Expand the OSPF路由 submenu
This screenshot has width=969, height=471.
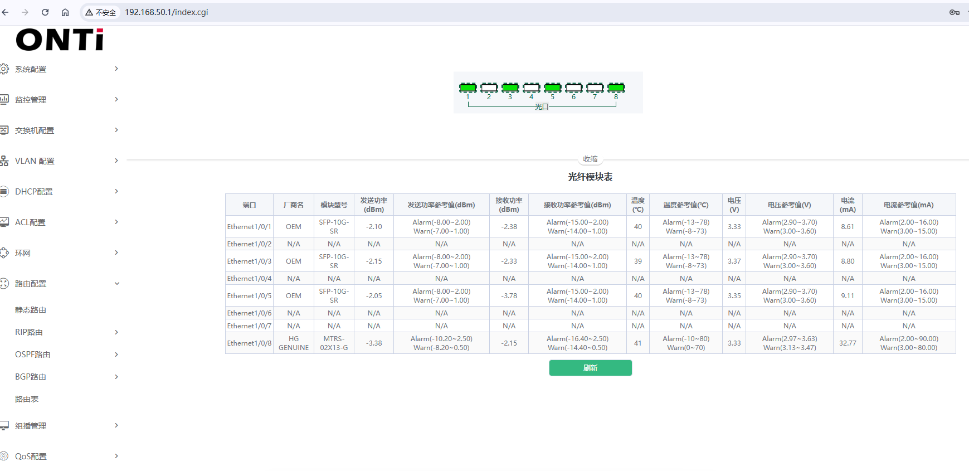click(32, 355)
